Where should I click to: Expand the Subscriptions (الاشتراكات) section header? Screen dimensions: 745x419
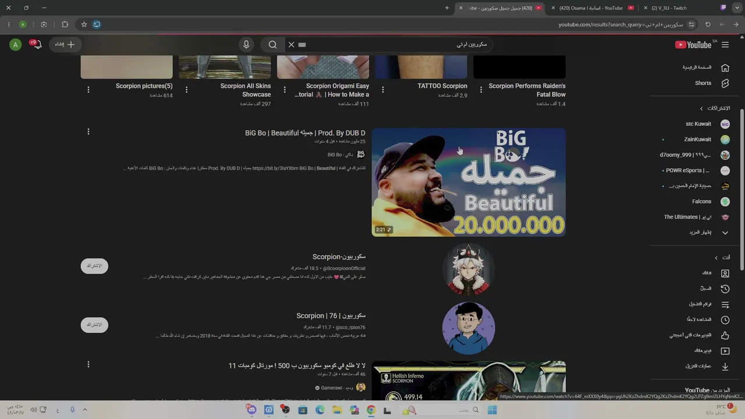point(715,108)
